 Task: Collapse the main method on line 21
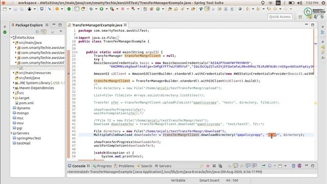pyautogui.click(x=77, y=52)
